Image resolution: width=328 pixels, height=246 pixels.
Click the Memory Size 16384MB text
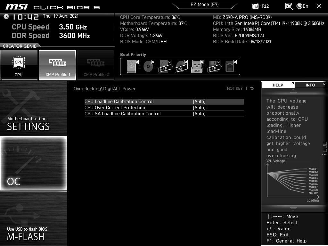pyautogui.click(x=237, y=29)
